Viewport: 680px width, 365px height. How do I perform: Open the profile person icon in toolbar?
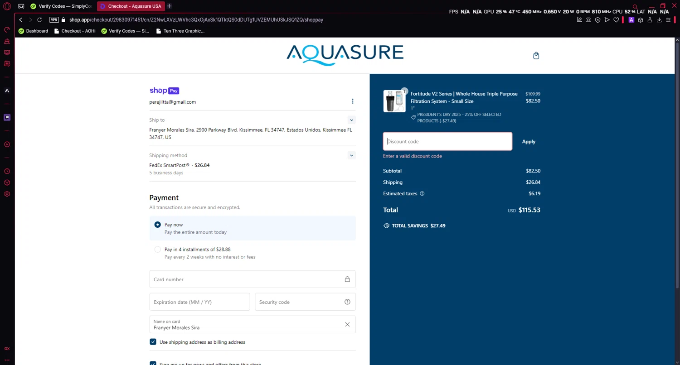[650, 20]
